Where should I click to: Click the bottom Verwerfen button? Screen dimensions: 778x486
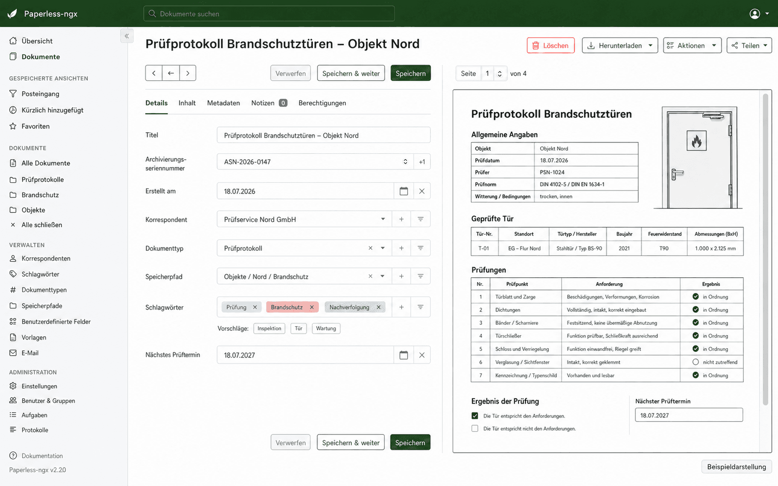pos(290,442)
